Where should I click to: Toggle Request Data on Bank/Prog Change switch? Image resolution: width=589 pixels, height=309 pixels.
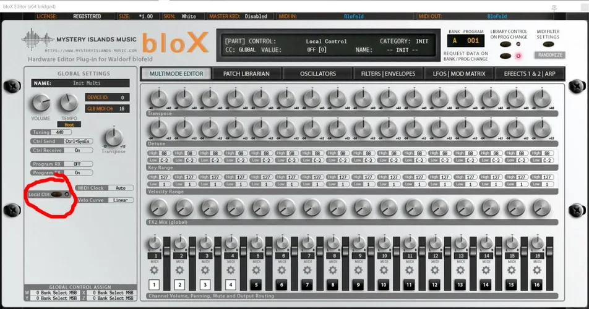[505, 56]
